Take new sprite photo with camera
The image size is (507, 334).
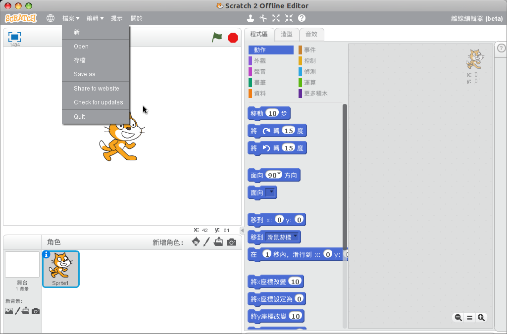click(231, 242)
